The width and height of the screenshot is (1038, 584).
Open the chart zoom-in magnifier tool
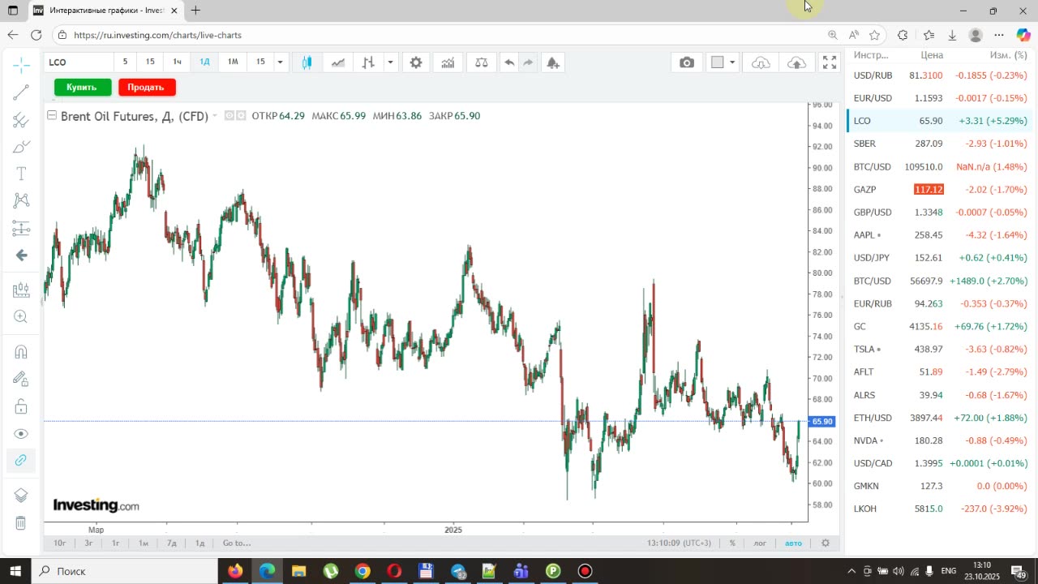point(21,317)
